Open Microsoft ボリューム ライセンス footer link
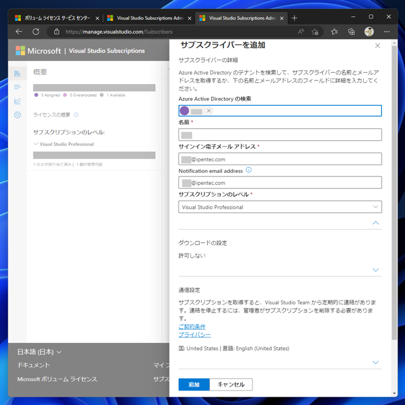Viewport: 405px width, 405px height. 57,379
